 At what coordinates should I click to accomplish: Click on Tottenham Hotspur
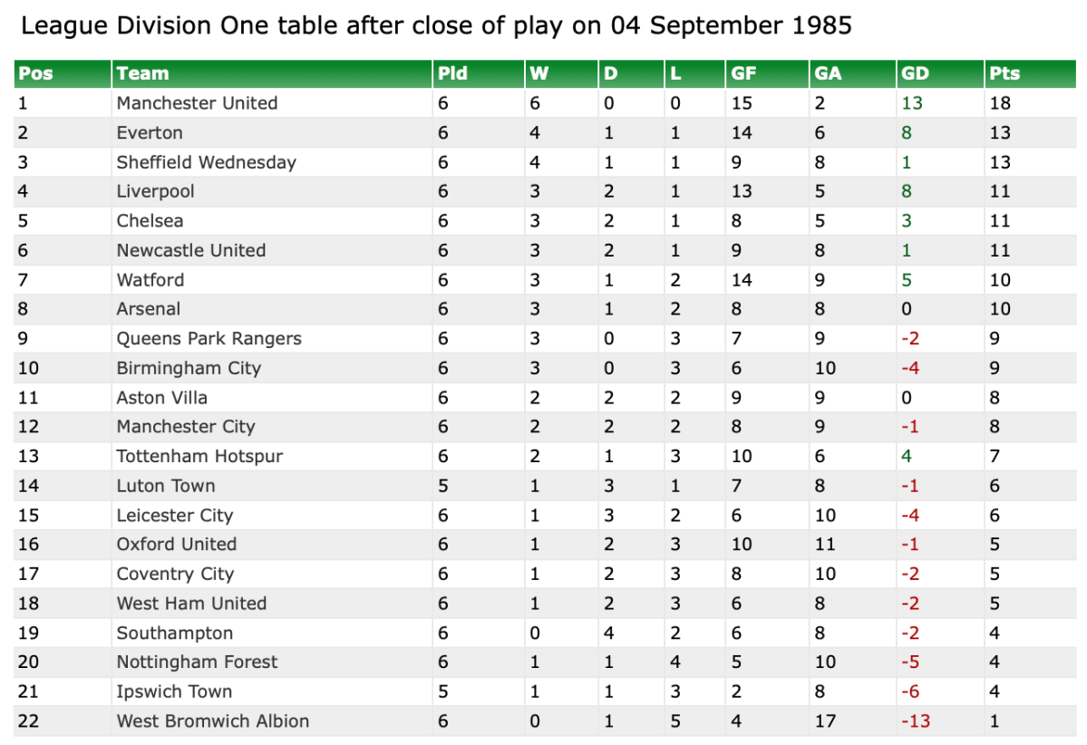click(x=199, y=457)
